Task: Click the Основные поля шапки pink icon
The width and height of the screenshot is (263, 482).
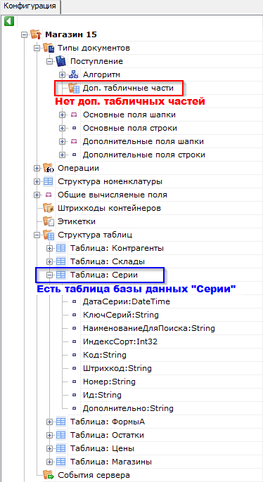Action: [x=74, y=115]
